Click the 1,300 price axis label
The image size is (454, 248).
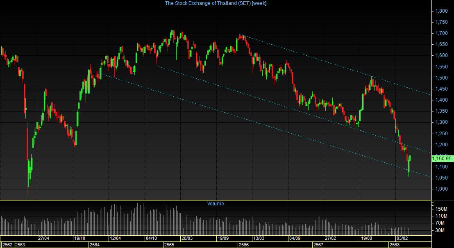442,122
